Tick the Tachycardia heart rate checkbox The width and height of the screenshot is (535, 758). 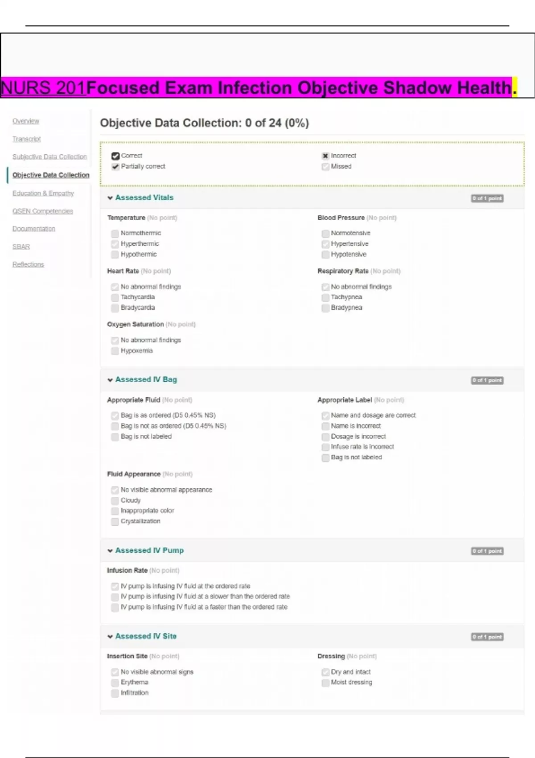(x=115, y=297)
